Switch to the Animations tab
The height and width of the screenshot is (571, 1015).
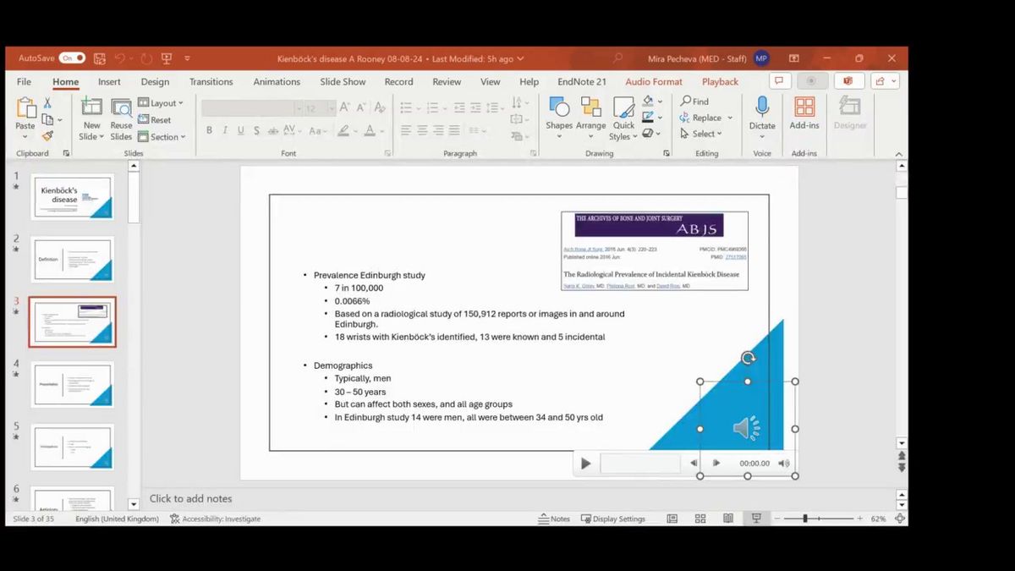277,82
